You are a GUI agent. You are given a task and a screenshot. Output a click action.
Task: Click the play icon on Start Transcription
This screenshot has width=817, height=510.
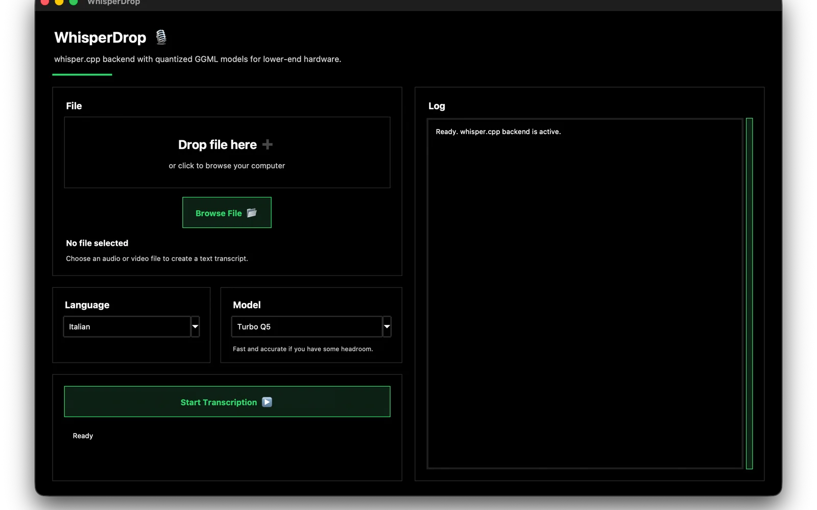click(267, 402)
